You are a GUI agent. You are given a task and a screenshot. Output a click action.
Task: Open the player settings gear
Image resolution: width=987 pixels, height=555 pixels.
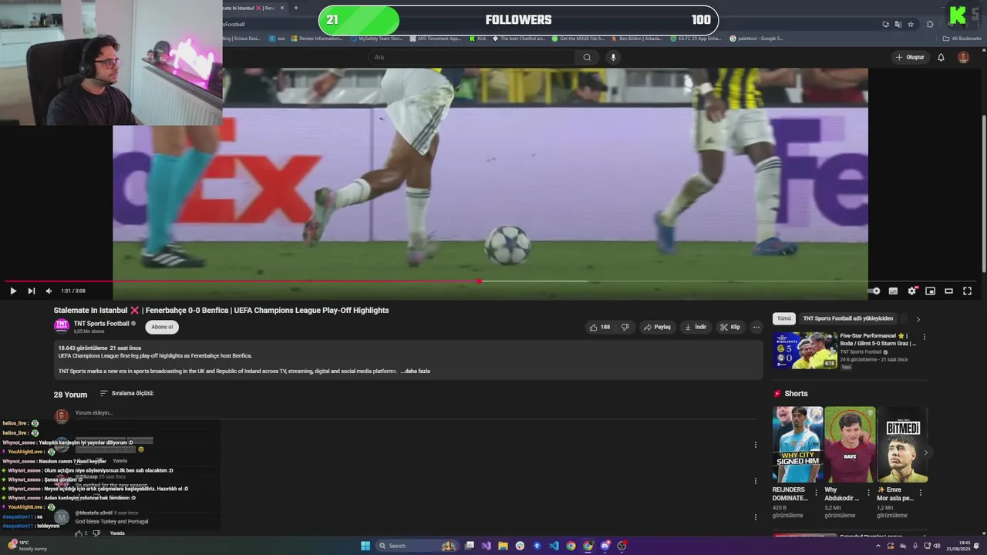pos(911,291)
